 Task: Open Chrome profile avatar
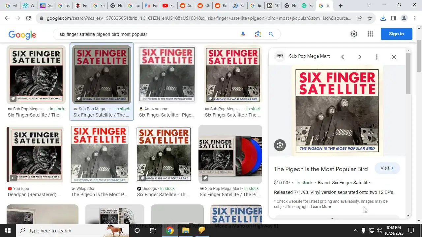404,18
